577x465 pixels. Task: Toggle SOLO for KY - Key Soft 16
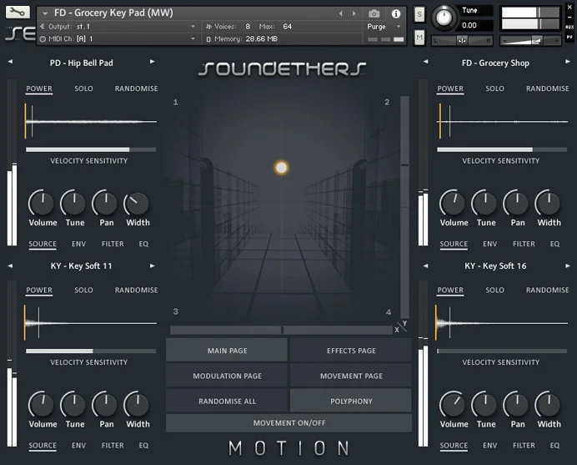[494, 290]
